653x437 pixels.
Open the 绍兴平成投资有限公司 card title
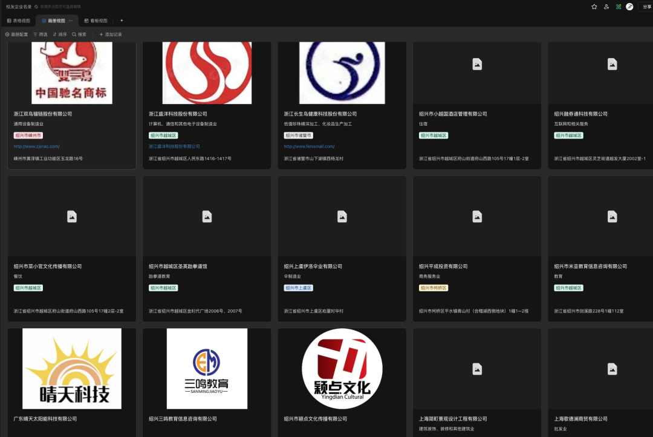click(443, 267)
